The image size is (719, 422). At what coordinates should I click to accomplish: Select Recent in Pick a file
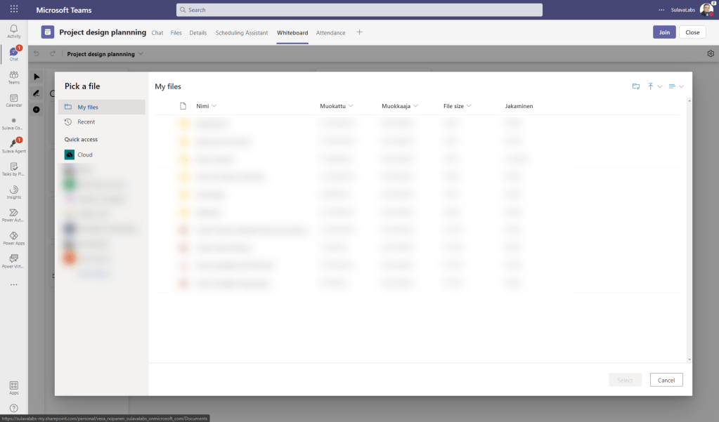pyautogui.click(x=86, y=122)
